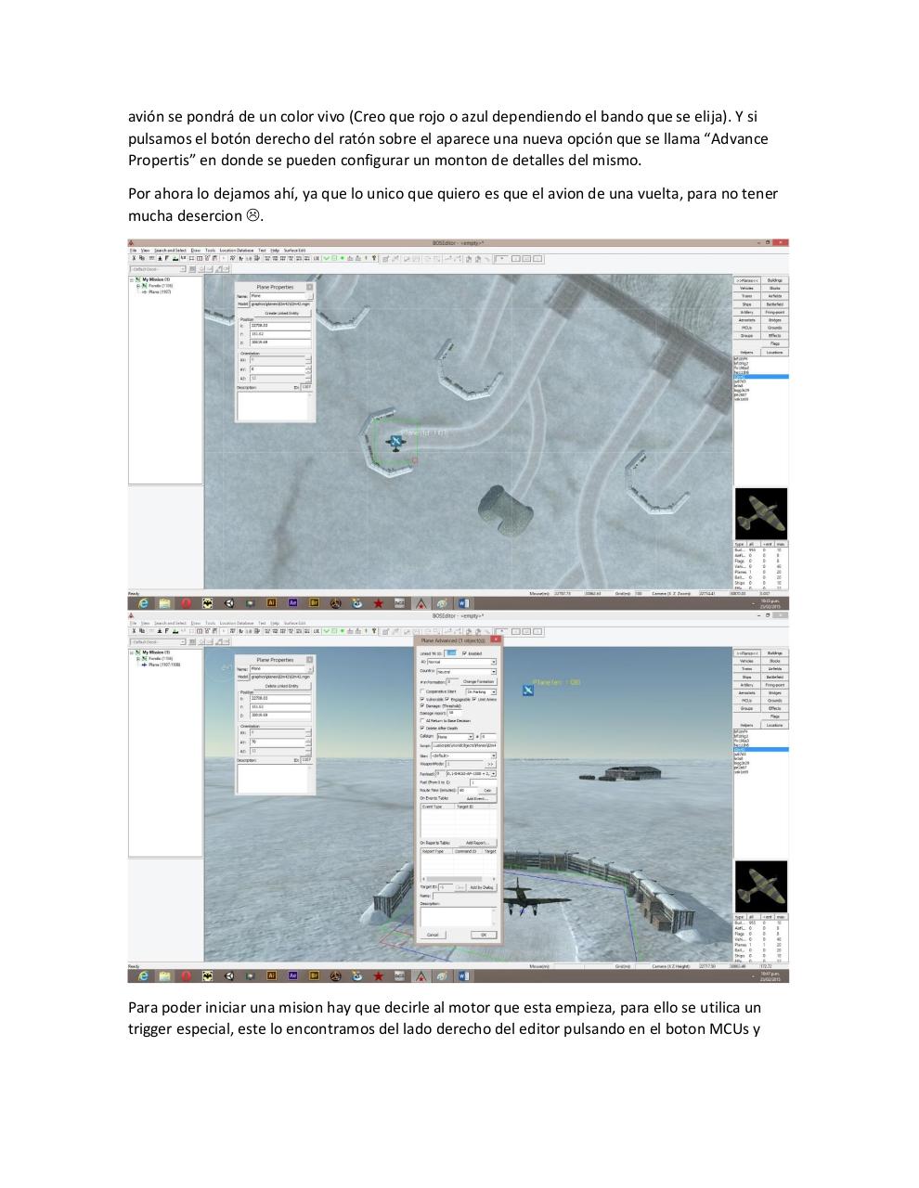
Task: Open the Location Database menu in the top-down map editor
Action: tap(237, 250)
